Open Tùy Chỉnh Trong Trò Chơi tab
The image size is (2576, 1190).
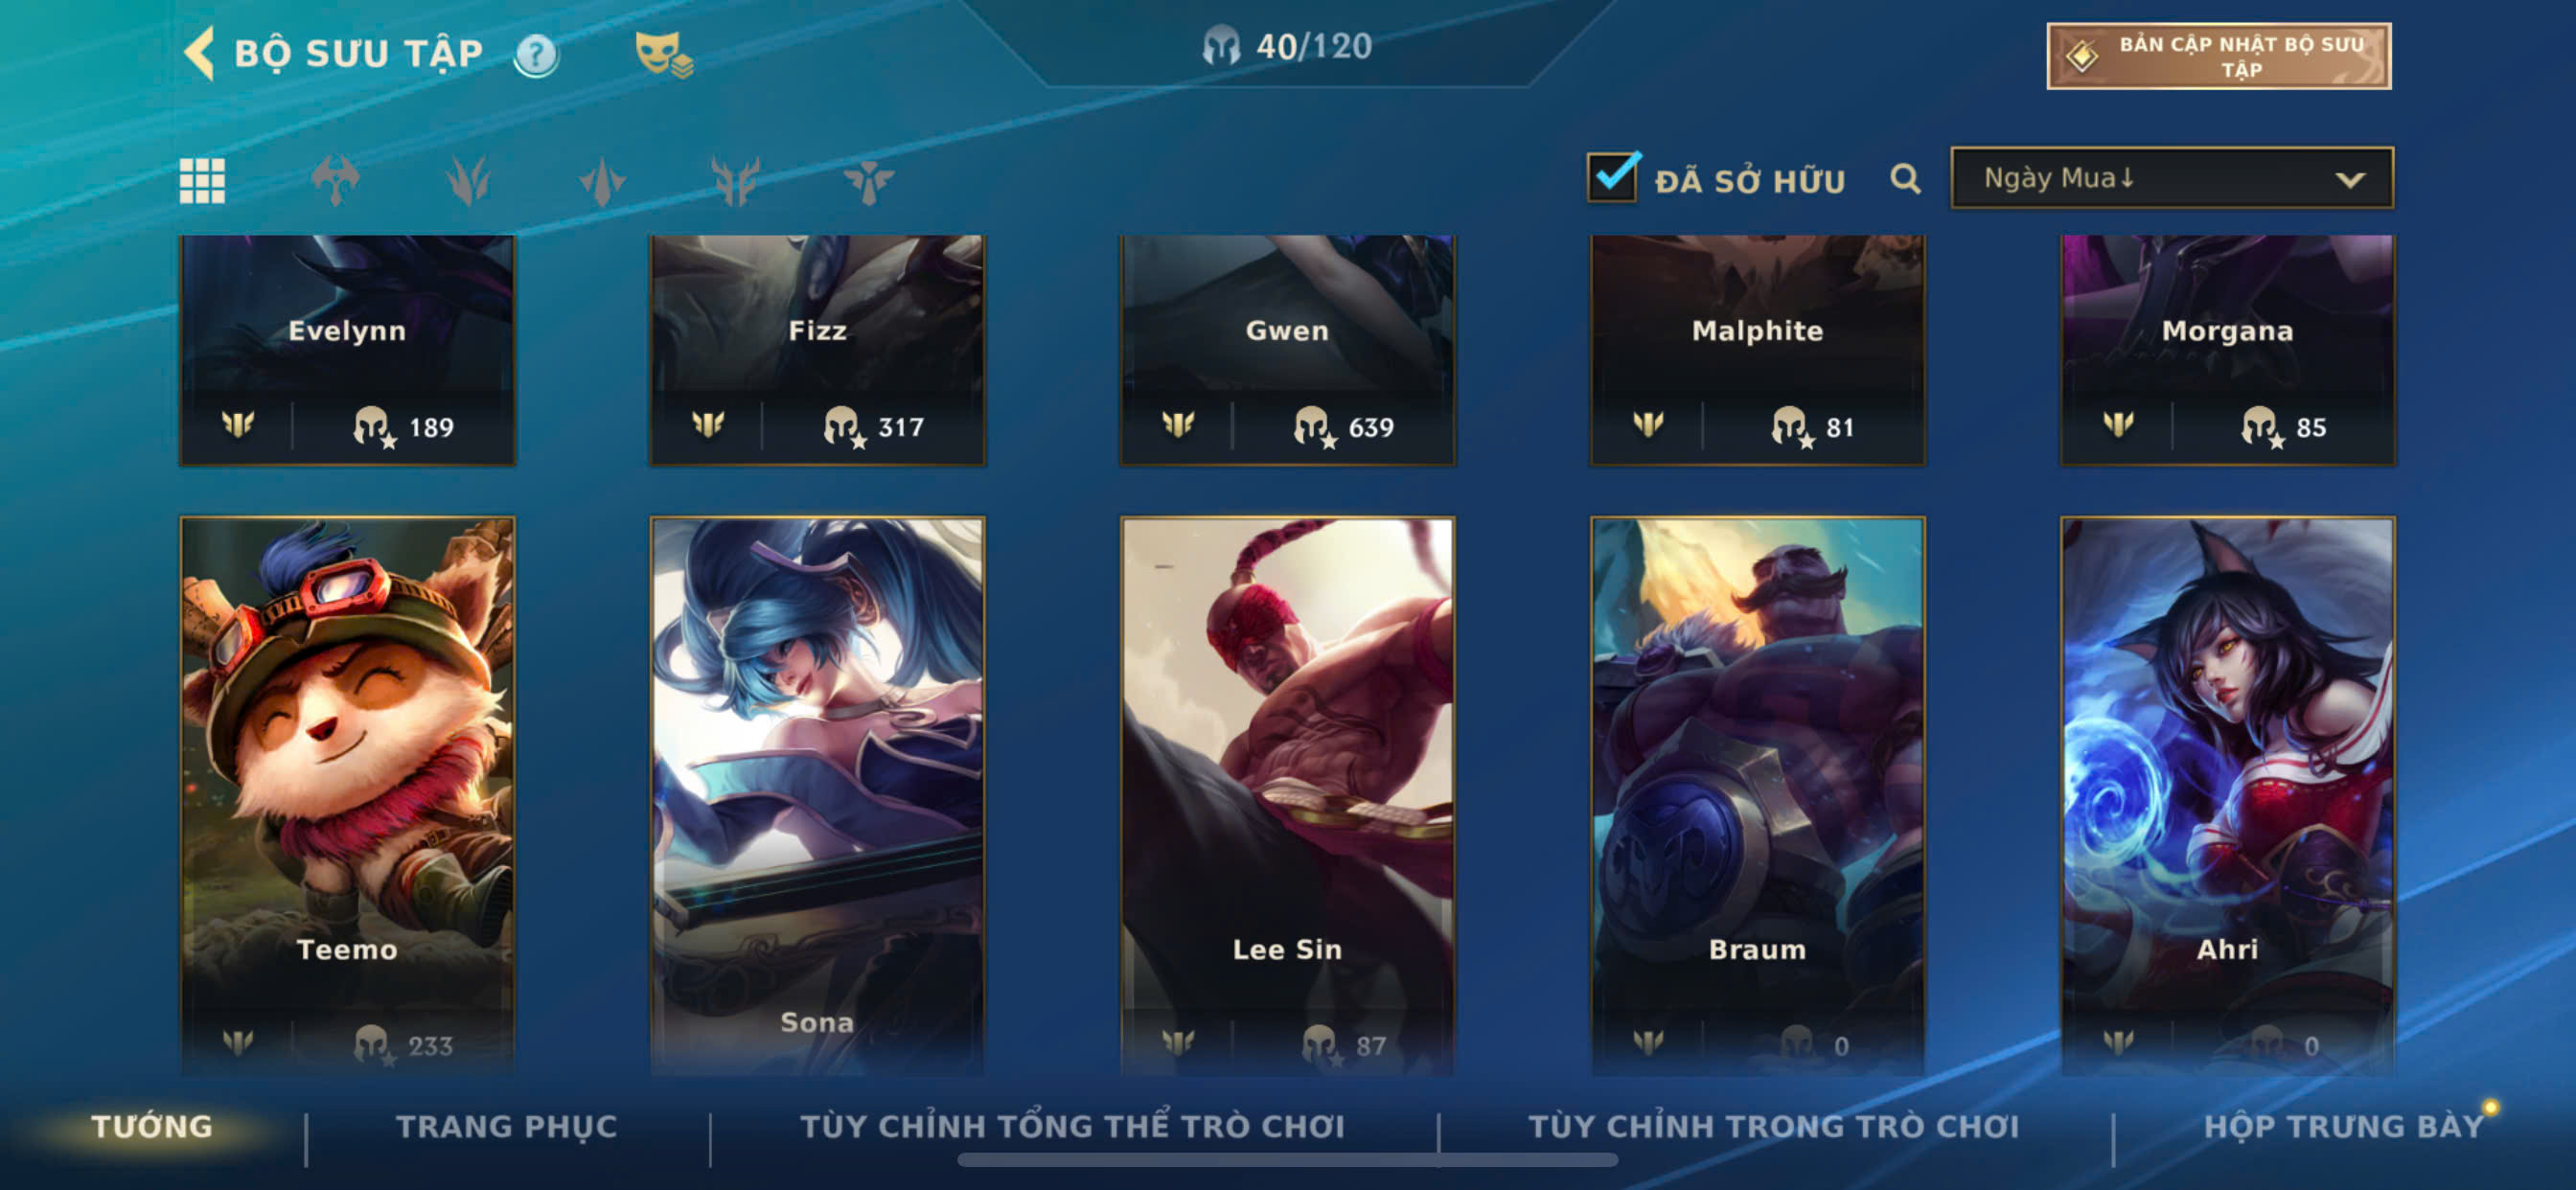[x=1773, y=1126]
